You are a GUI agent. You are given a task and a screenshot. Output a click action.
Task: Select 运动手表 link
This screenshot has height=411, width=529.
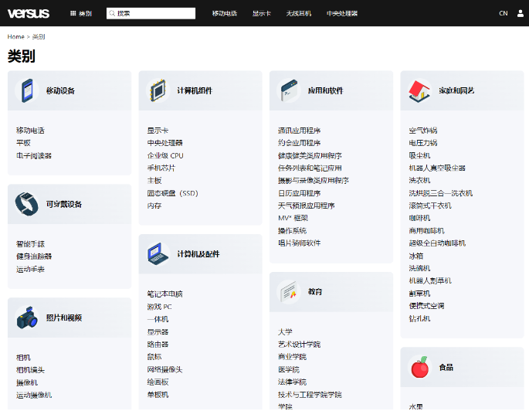point(30,269)
